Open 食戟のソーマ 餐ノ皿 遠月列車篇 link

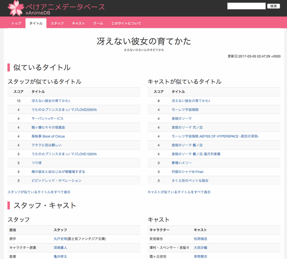(196, 154)
